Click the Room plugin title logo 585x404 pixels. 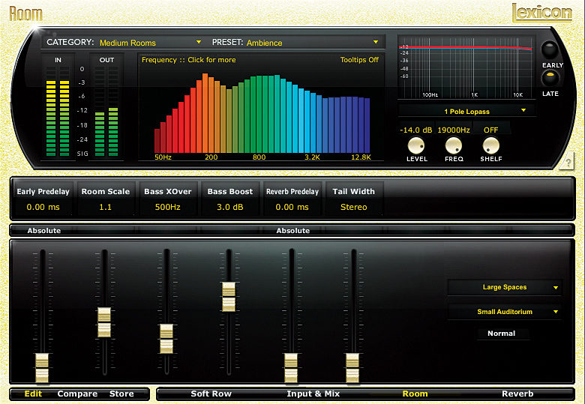pyautogui.click(x=25, y=13)
